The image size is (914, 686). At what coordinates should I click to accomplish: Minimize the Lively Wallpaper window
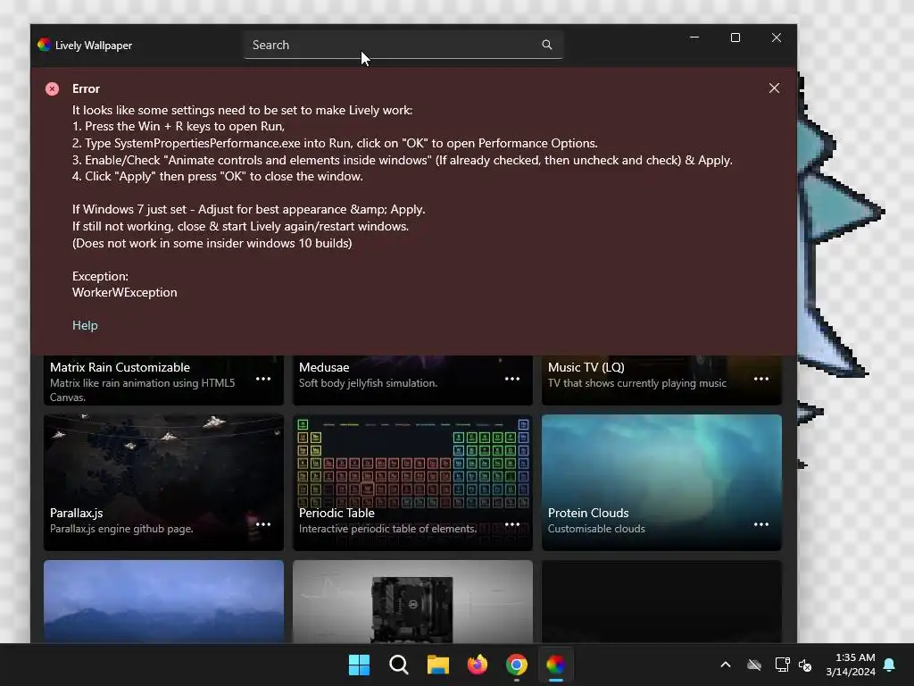(694, 38)
